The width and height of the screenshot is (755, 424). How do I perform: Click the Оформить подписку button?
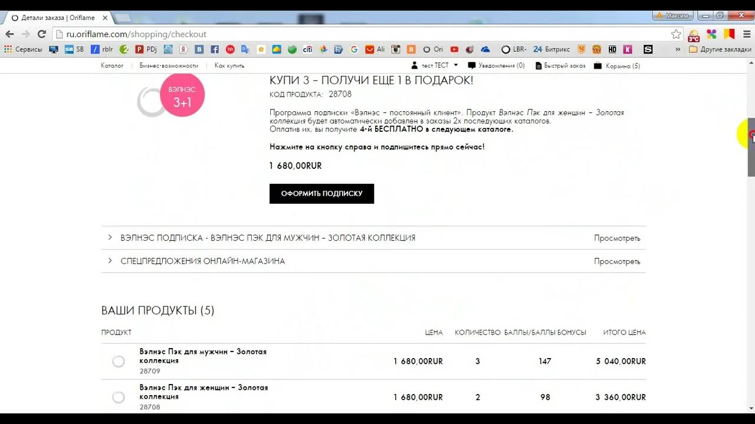[321, 194]
